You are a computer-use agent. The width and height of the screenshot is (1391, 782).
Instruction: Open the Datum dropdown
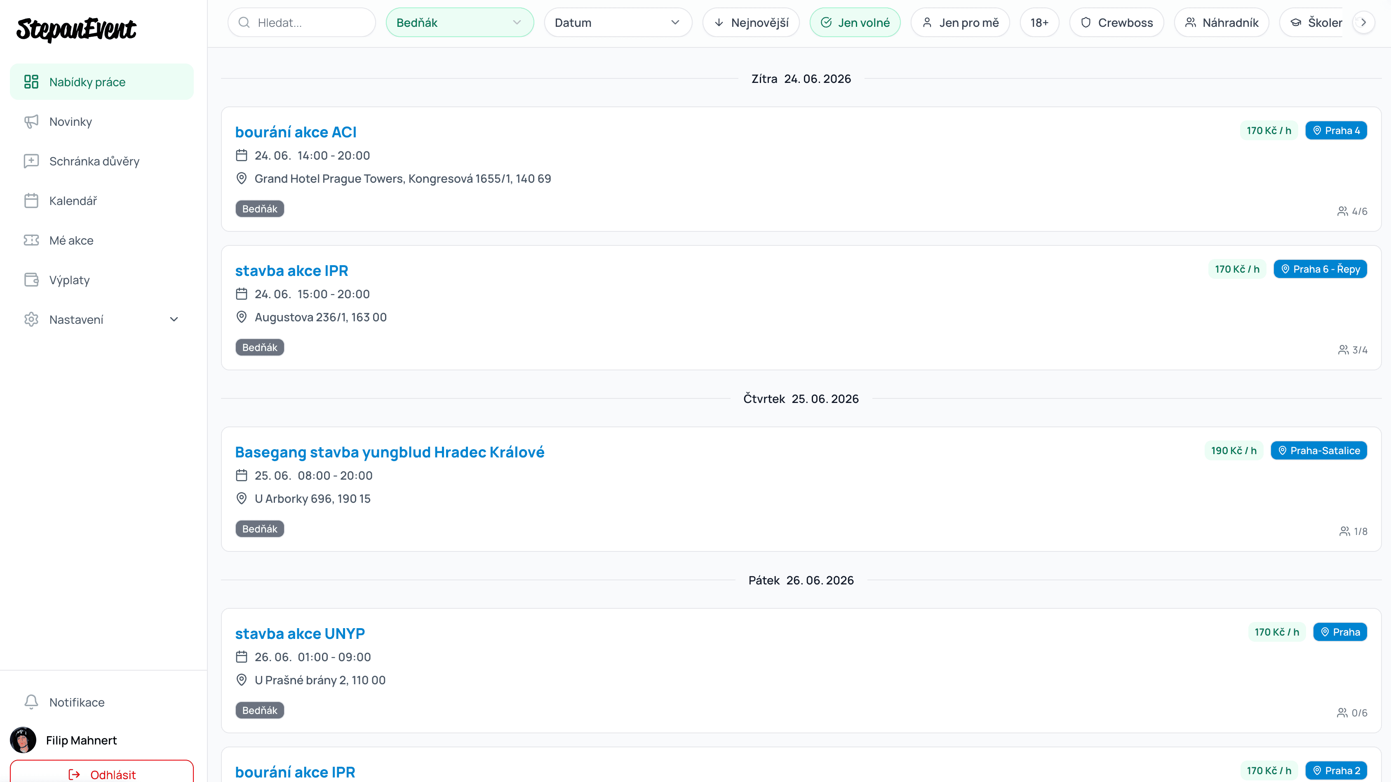point(618,23)
